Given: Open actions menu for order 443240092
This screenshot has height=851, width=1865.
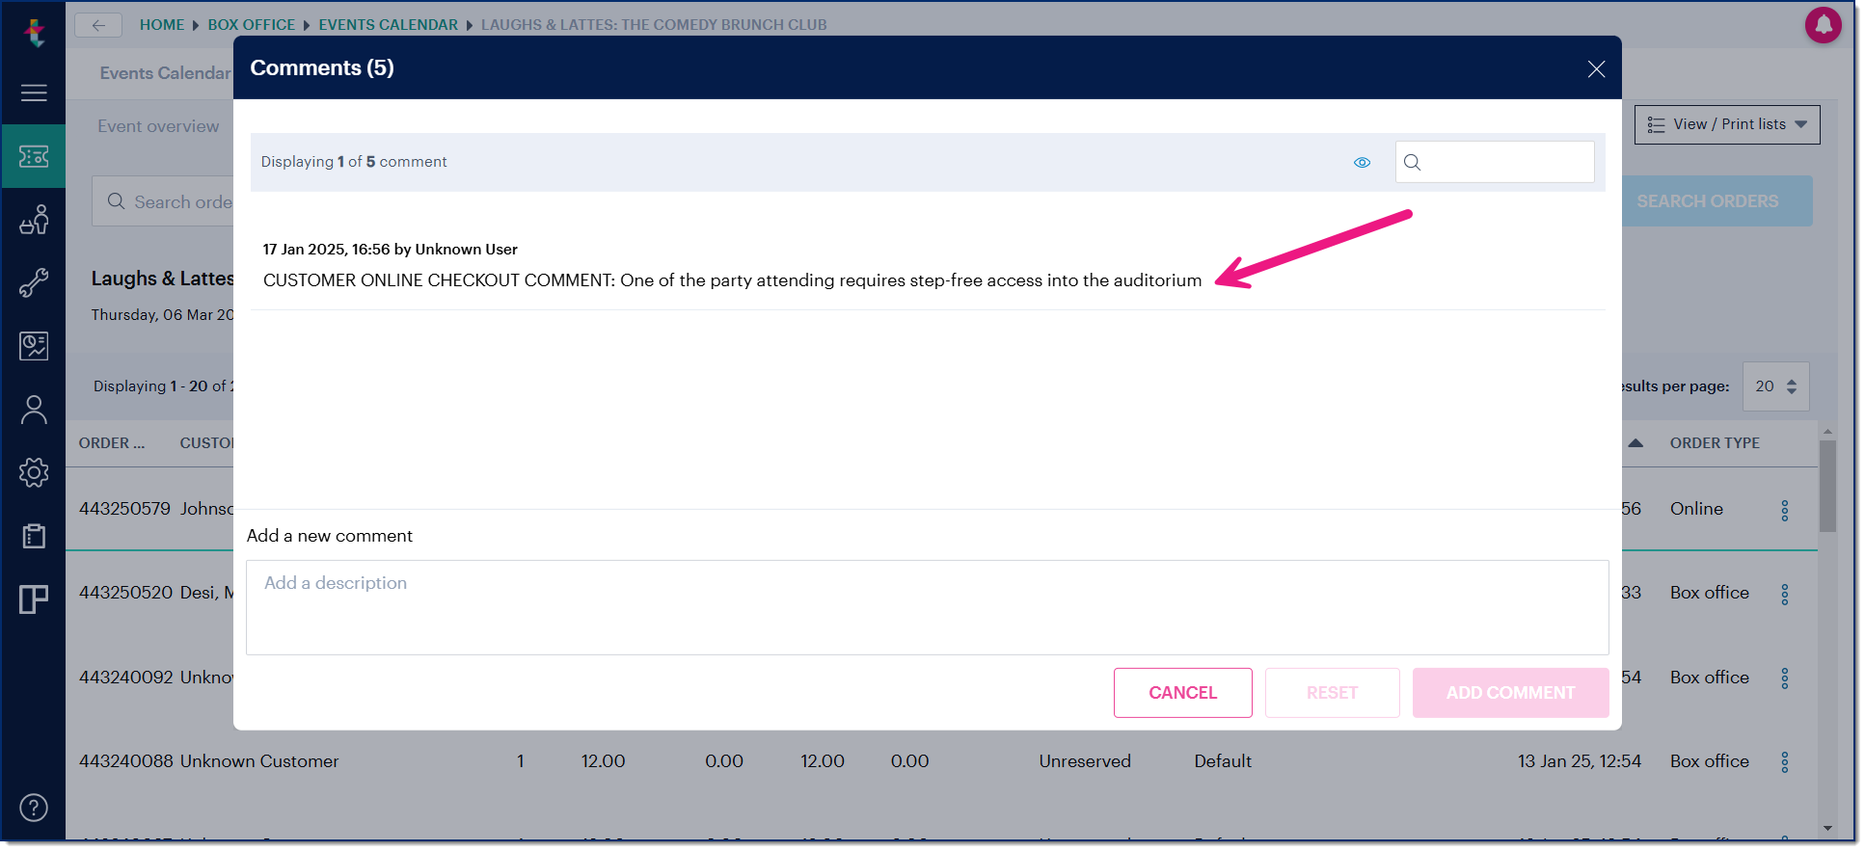Looking at the screenshot, I should coord(1784,678).
